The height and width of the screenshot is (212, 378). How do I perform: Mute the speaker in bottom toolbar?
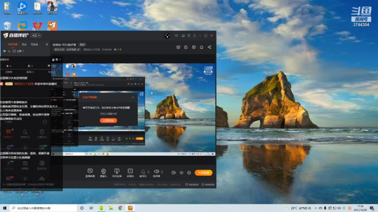point(156,172)
